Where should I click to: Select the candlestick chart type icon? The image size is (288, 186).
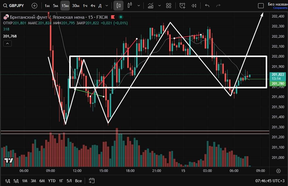coord(118,6)
